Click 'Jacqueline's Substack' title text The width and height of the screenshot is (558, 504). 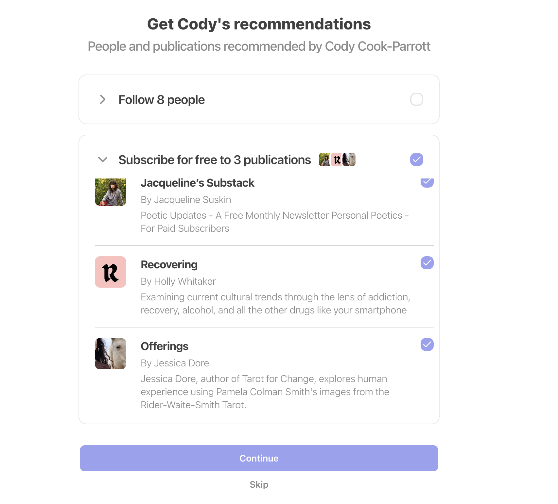[x=198, y=183]
